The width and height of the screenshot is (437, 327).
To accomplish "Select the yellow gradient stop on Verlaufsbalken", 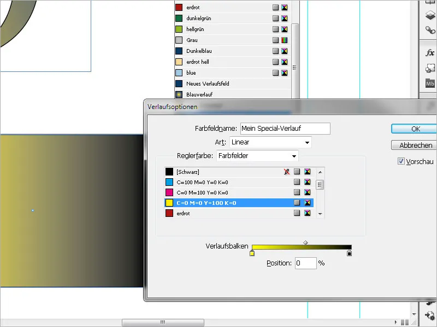I will pos(252,253).
